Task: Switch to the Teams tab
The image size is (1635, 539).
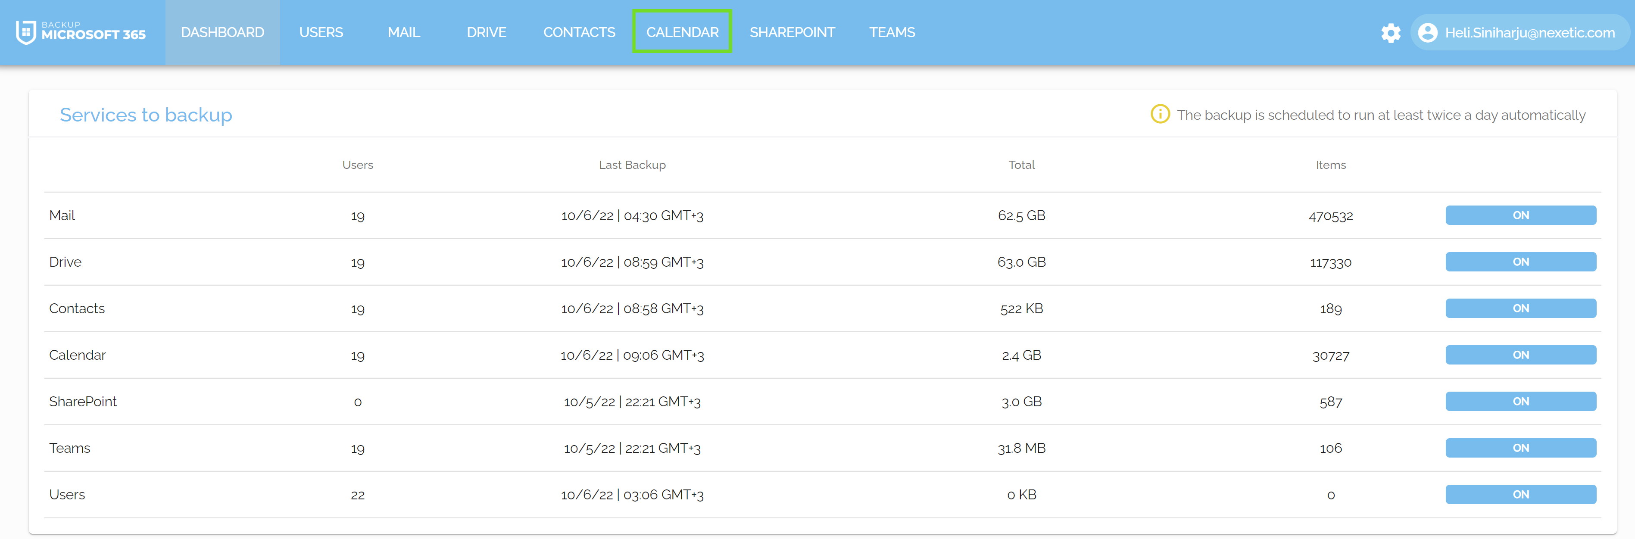Action: pos(892,32)
